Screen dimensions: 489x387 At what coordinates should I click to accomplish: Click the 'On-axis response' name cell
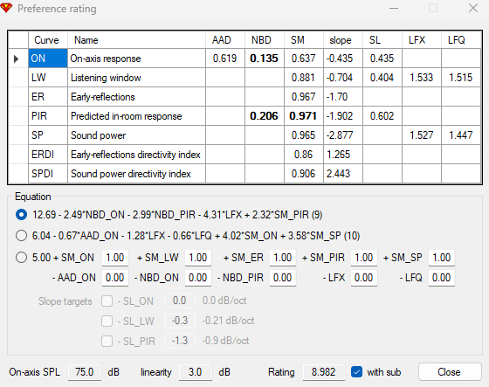tap(136, 59)
